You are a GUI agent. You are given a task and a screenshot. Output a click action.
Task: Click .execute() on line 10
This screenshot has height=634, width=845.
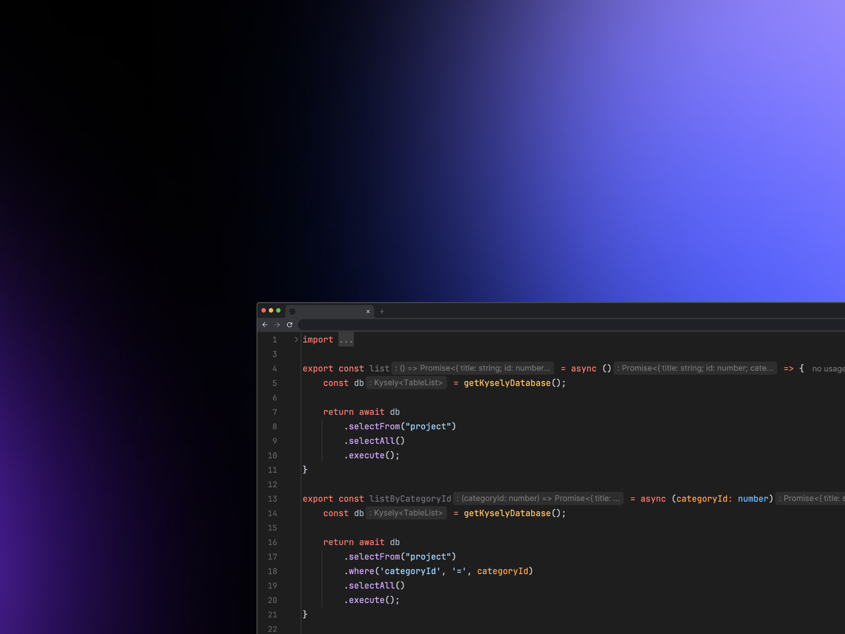click(x=372, y=455)
